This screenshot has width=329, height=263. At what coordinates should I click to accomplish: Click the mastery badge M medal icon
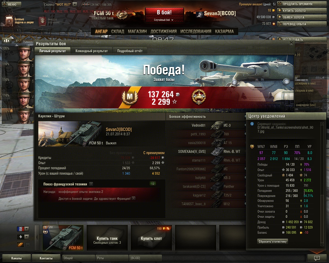(130, 97)
